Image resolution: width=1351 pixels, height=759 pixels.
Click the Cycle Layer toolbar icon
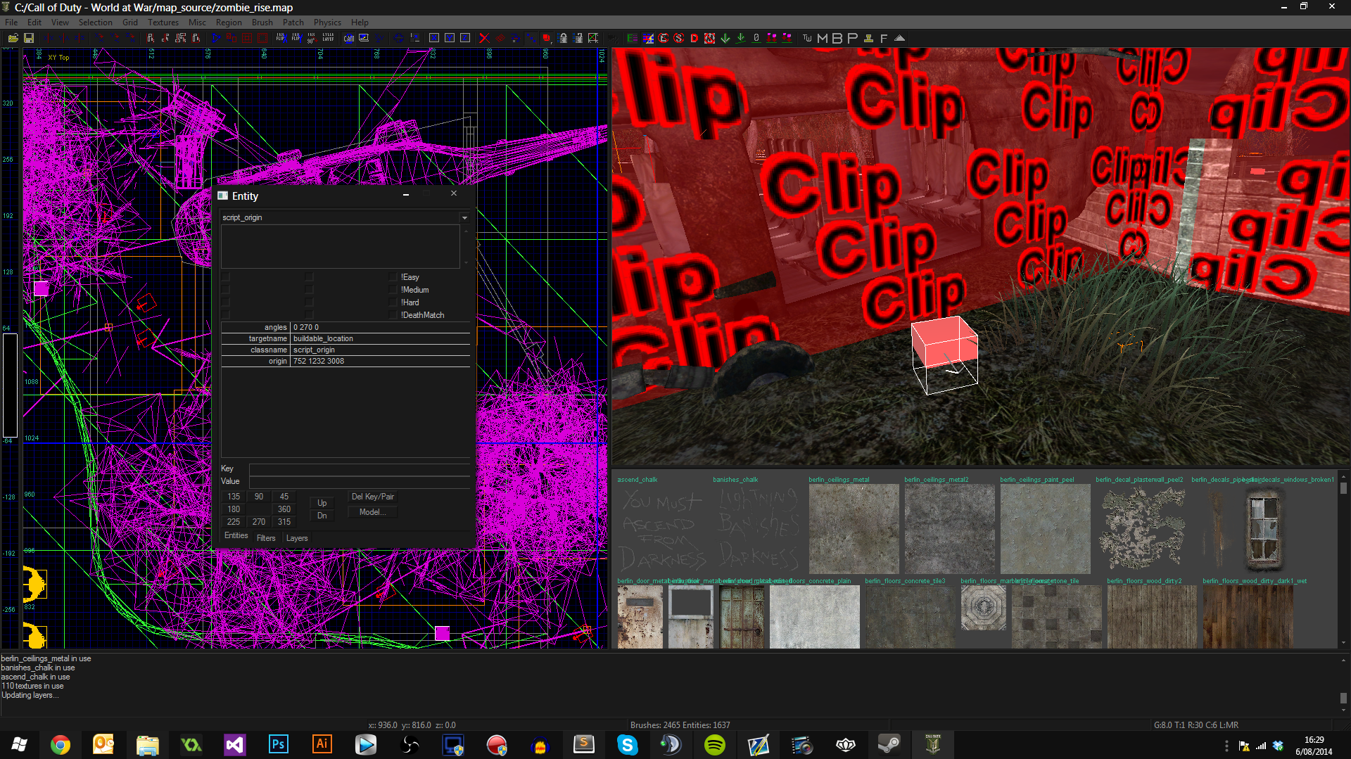pyautogui.click(x=328, y=38)
